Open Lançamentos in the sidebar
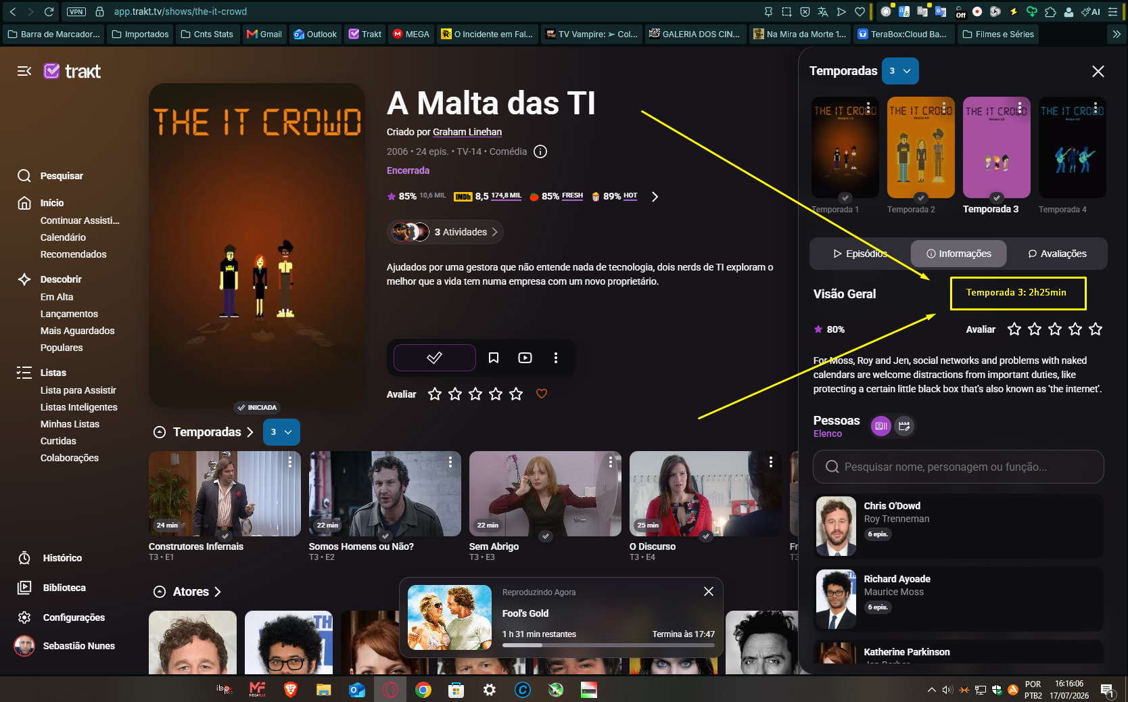 click(x=69, y=314)
